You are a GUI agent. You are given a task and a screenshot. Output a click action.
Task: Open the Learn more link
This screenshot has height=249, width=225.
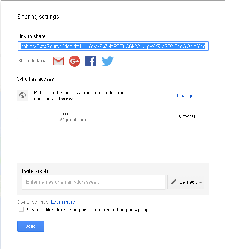click(x=63, y=202)
